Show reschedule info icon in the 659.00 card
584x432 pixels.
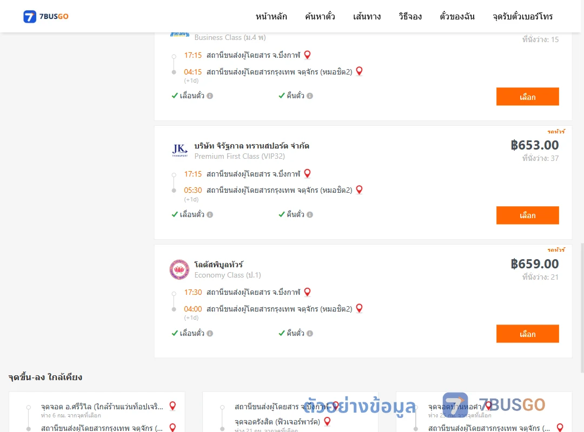(210, 333)
